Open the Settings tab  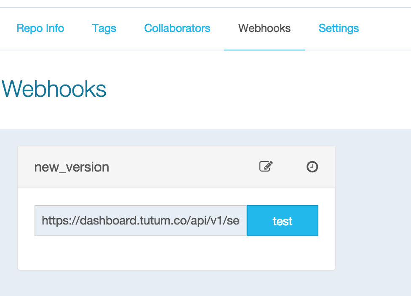click(x=339, y=28)
